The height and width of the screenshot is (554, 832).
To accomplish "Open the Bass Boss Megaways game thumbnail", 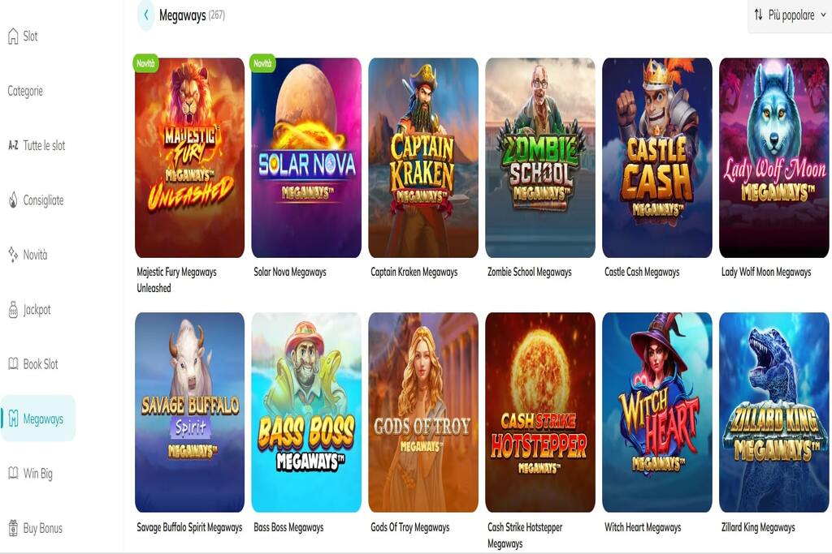I will [x=306, y=412].
